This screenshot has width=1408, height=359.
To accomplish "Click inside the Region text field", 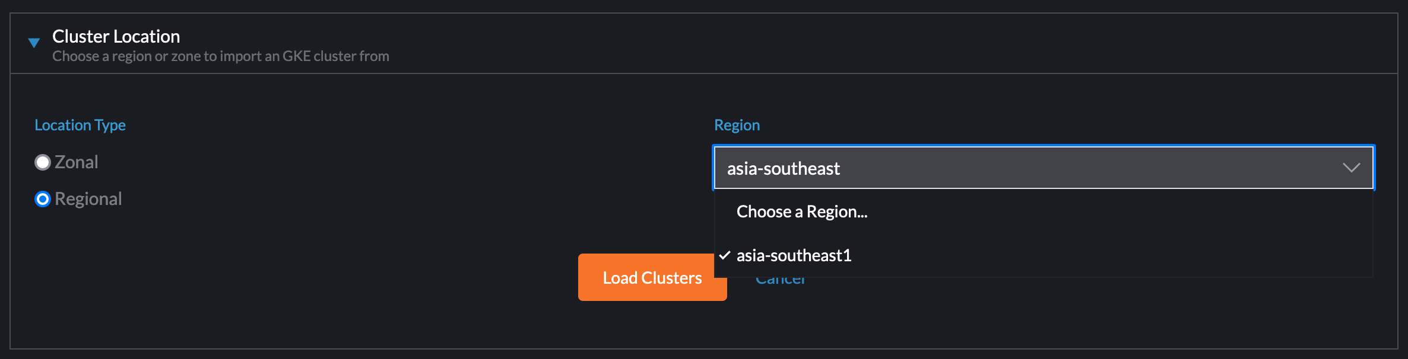I will tap(1009, 168).
